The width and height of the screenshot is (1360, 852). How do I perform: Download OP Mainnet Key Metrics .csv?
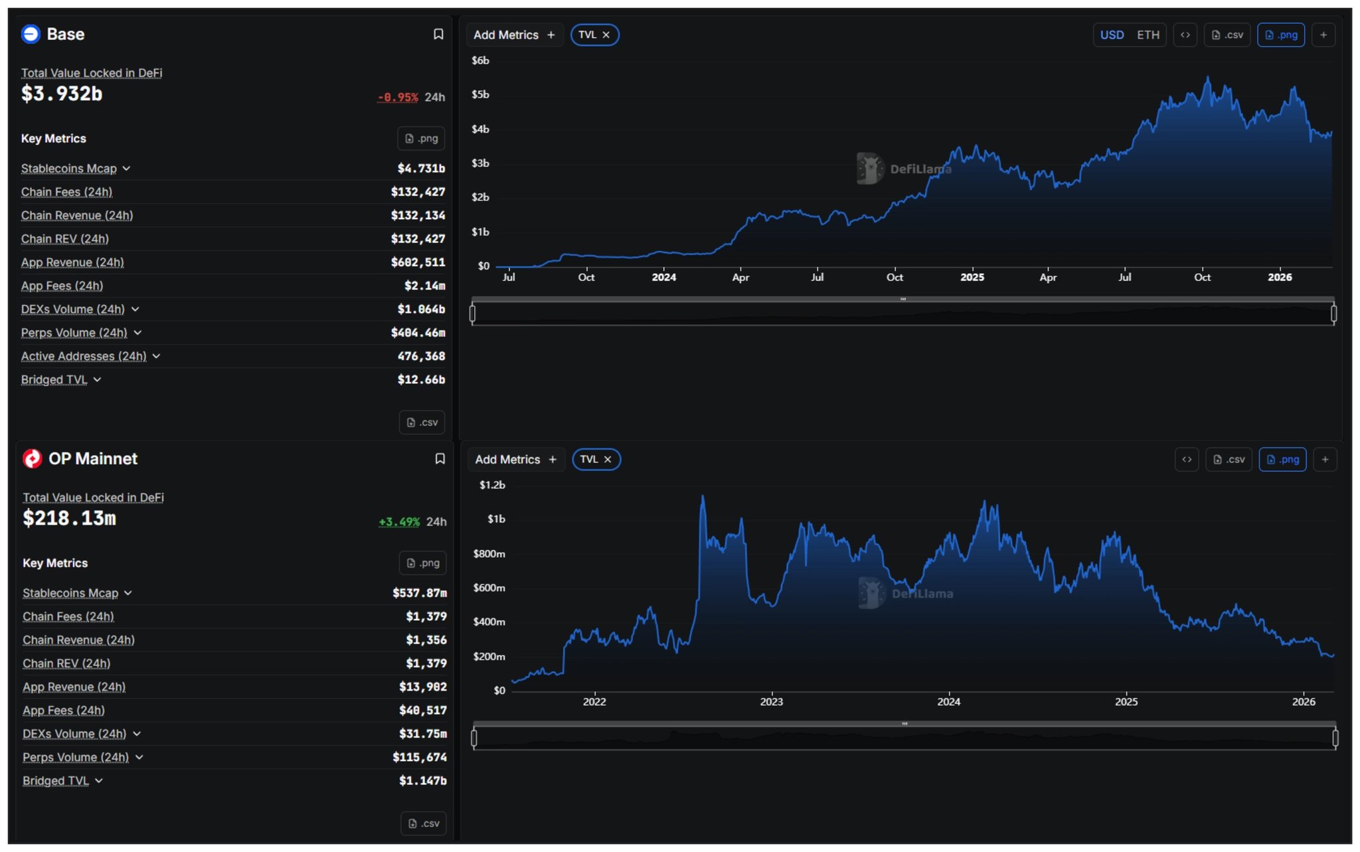coord(423,823)
